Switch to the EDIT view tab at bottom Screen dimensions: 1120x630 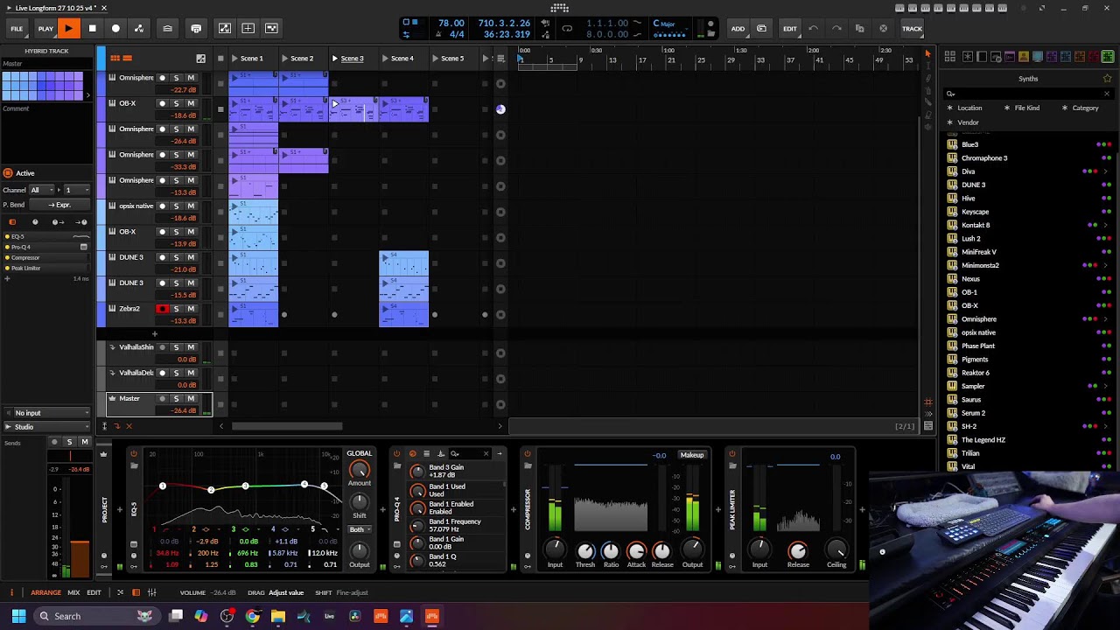coord(94,593)
